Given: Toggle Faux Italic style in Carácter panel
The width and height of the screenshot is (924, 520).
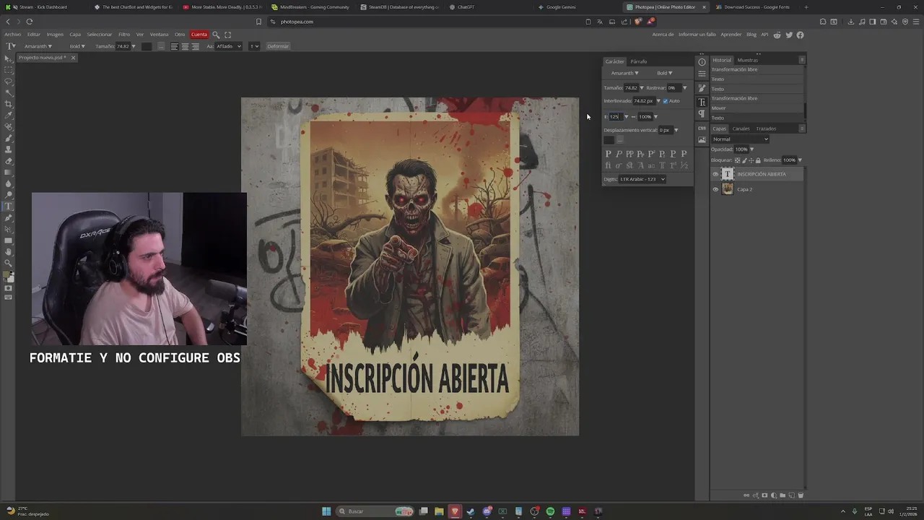Looking at the screenshot, I should pos(619,154).
